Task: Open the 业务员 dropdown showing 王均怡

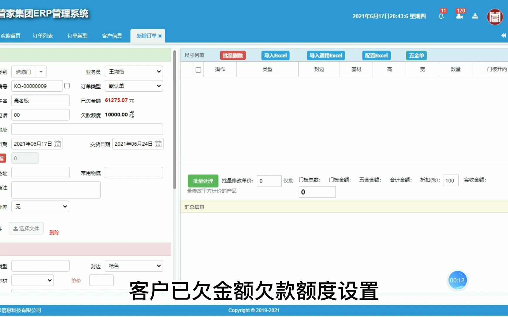Action: [134, 71]
